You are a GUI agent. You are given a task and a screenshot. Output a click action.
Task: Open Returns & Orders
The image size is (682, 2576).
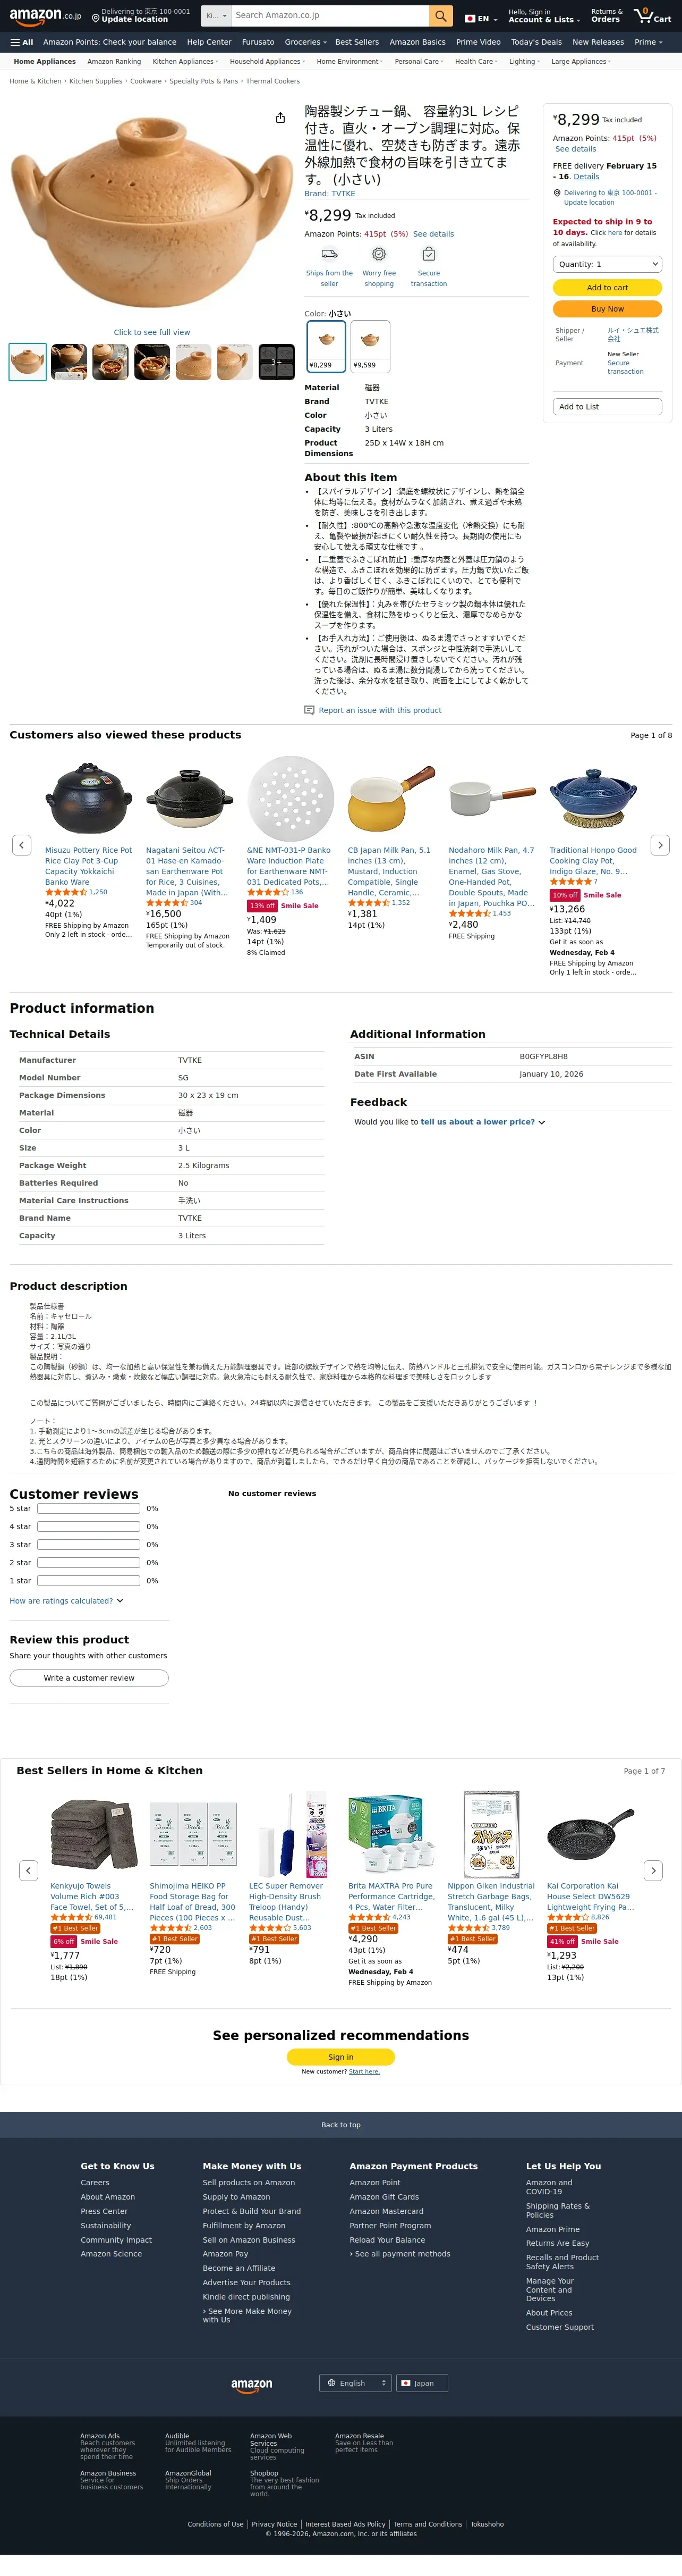(x=606, y=16)
